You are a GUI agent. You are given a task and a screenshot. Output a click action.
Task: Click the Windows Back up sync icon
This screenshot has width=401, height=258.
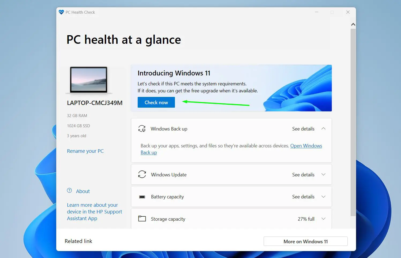click(x=142, y=129)
